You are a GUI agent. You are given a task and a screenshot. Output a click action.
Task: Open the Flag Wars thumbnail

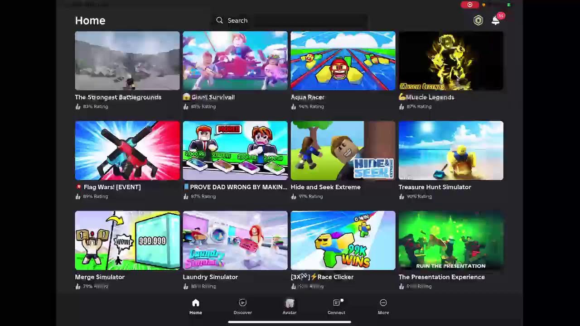click(x=127, y=150)
